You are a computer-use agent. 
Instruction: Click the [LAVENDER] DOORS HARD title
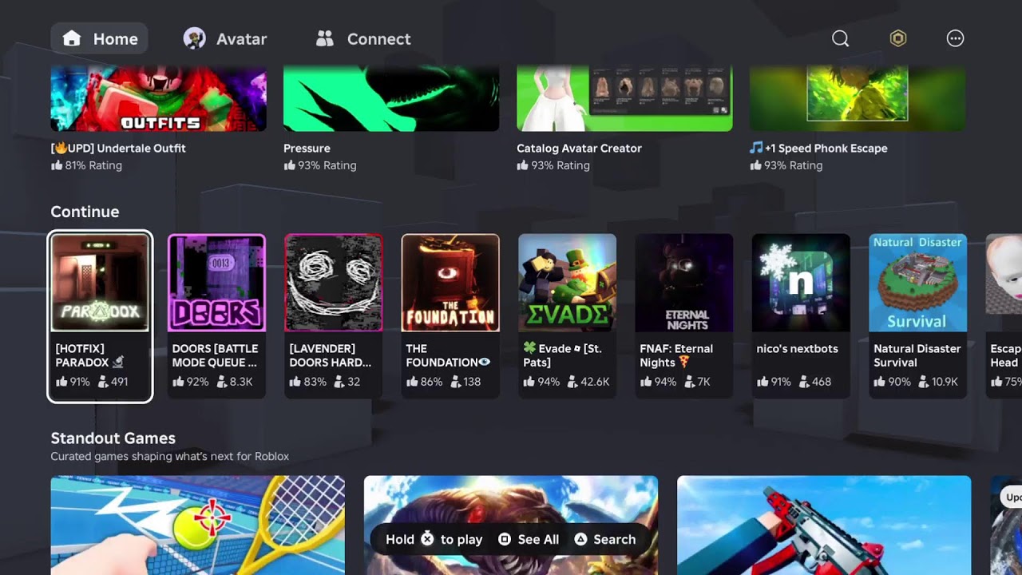tap(331, 355)
